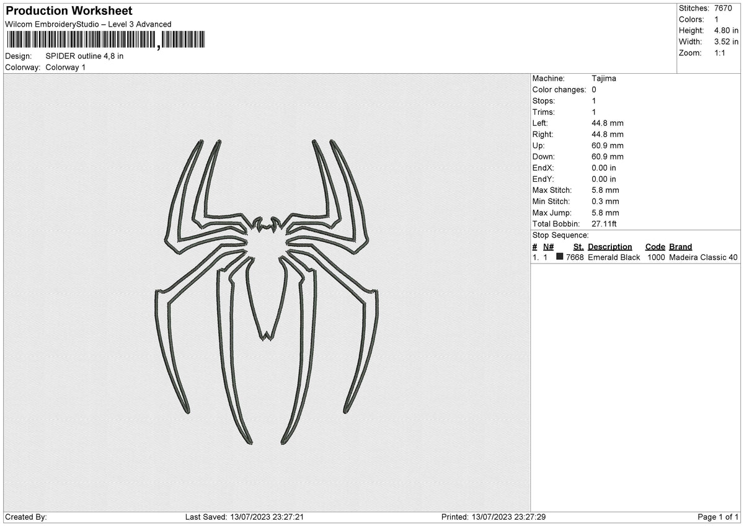
Task: Click the Stop Sequence heading
Action: (x=560, y=236)
